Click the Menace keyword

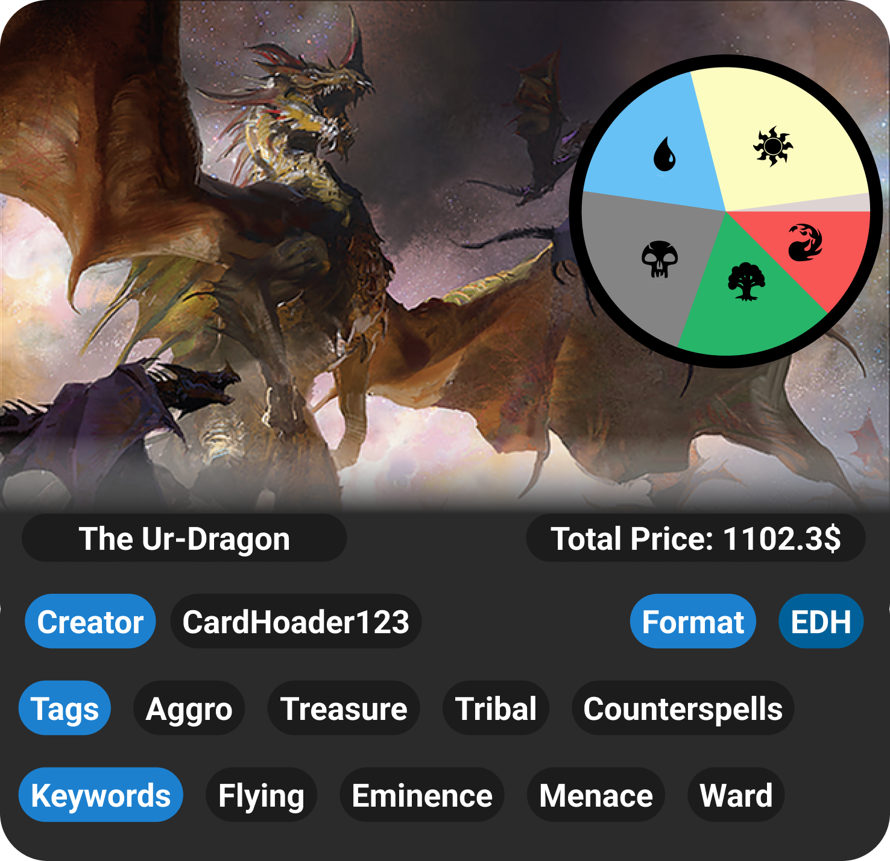point(596,796)
